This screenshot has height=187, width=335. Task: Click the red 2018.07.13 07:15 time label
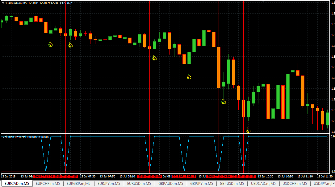[66, 176]
